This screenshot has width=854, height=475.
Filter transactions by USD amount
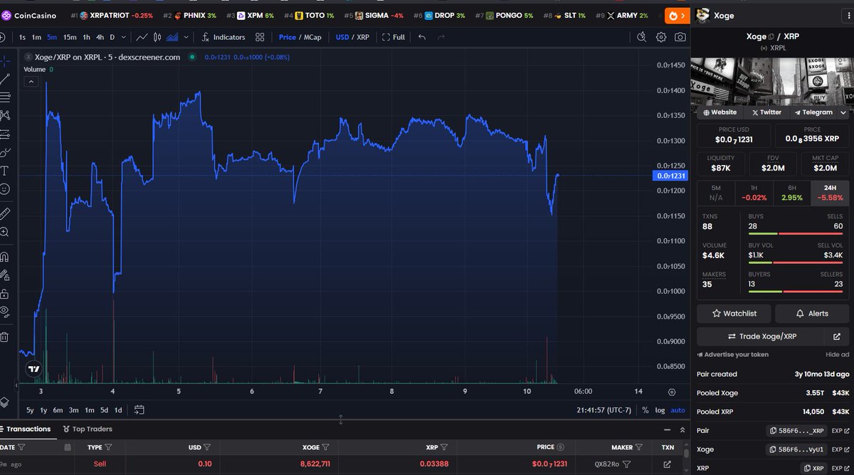point(207,447)
